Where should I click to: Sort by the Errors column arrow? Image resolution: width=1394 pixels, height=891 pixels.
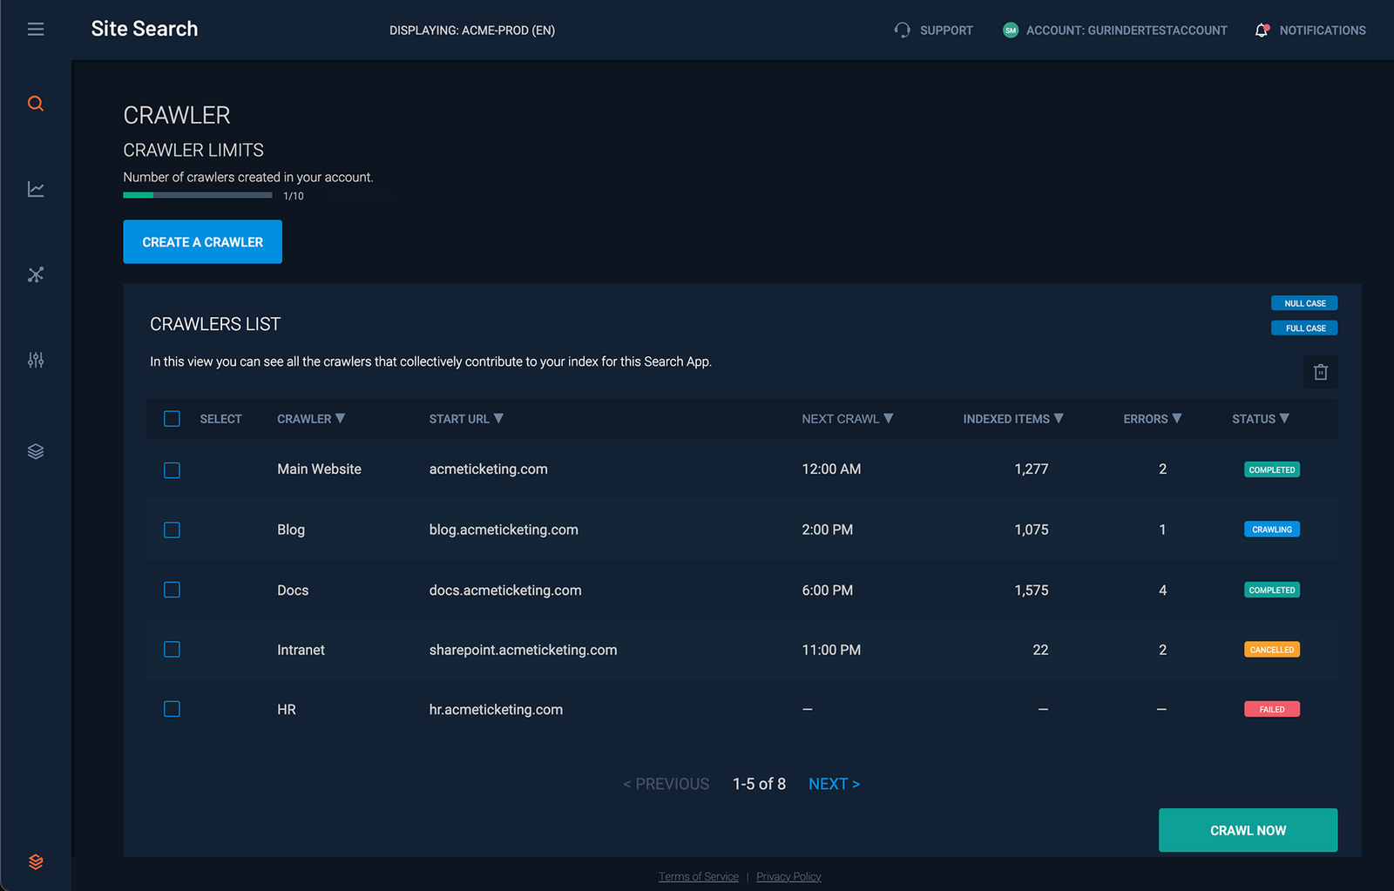tap(1177, 419)
